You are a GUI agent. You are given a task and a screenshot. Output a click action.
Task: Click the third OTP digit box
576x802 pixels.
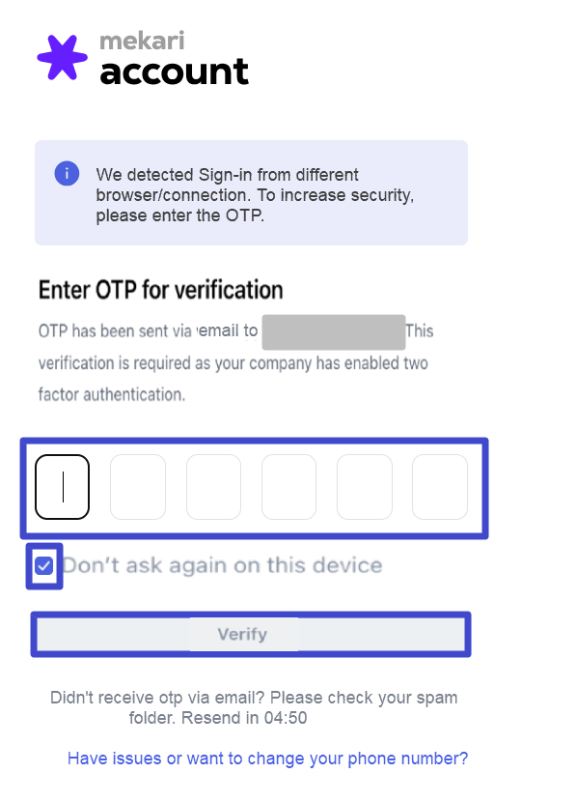213,487
